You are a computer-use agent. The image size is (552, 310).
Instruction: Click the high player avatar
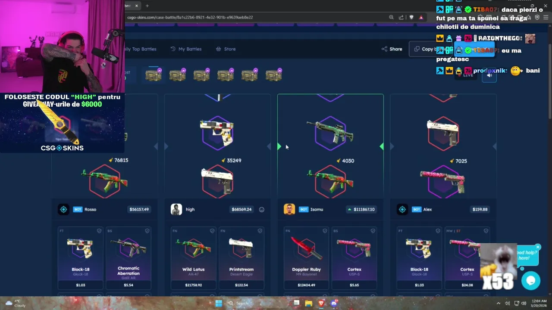click(x=176, y=209)
